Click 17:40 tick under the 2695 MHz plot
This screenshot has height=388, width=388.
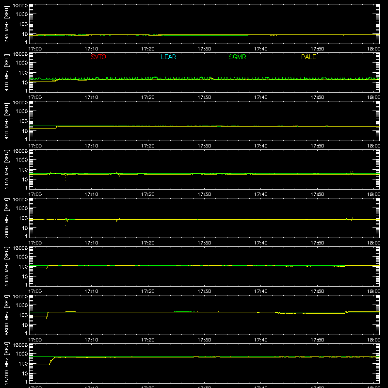[261, 243]
